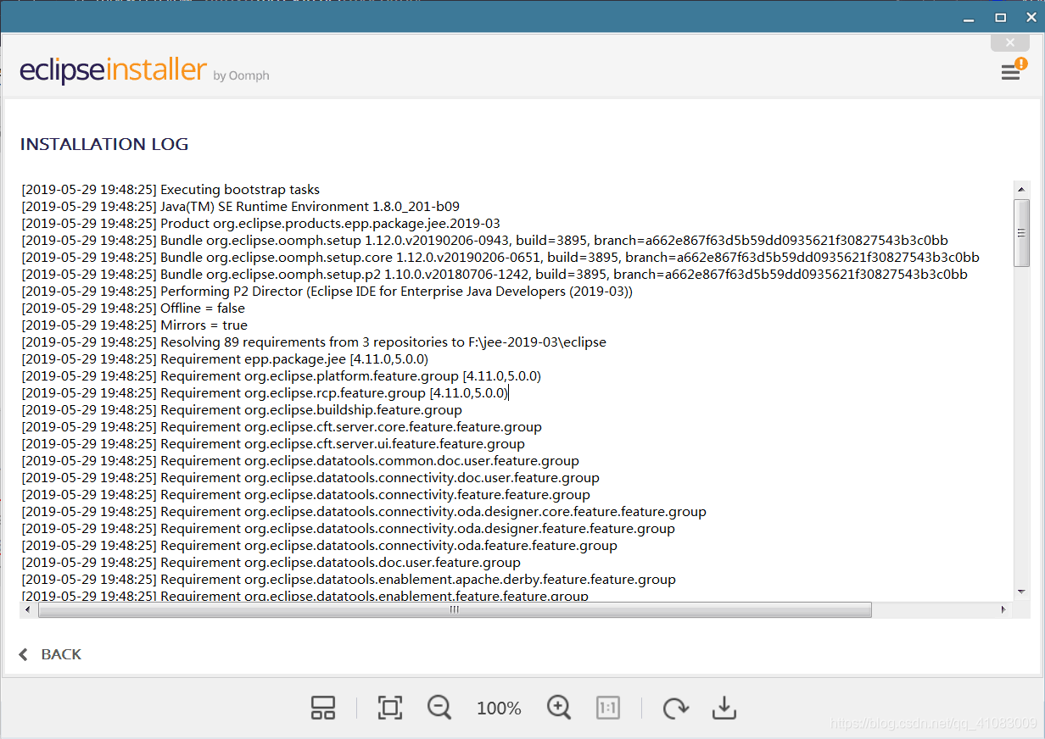Select the 'Product org.eclipse.products.epp.package.jee.2019-03' line
The image size is (1045, 739).
[261, 224]
